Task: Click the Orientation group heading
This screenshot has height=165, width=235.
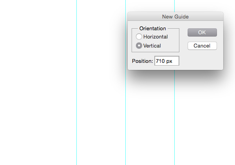Action: click(153, 28)
